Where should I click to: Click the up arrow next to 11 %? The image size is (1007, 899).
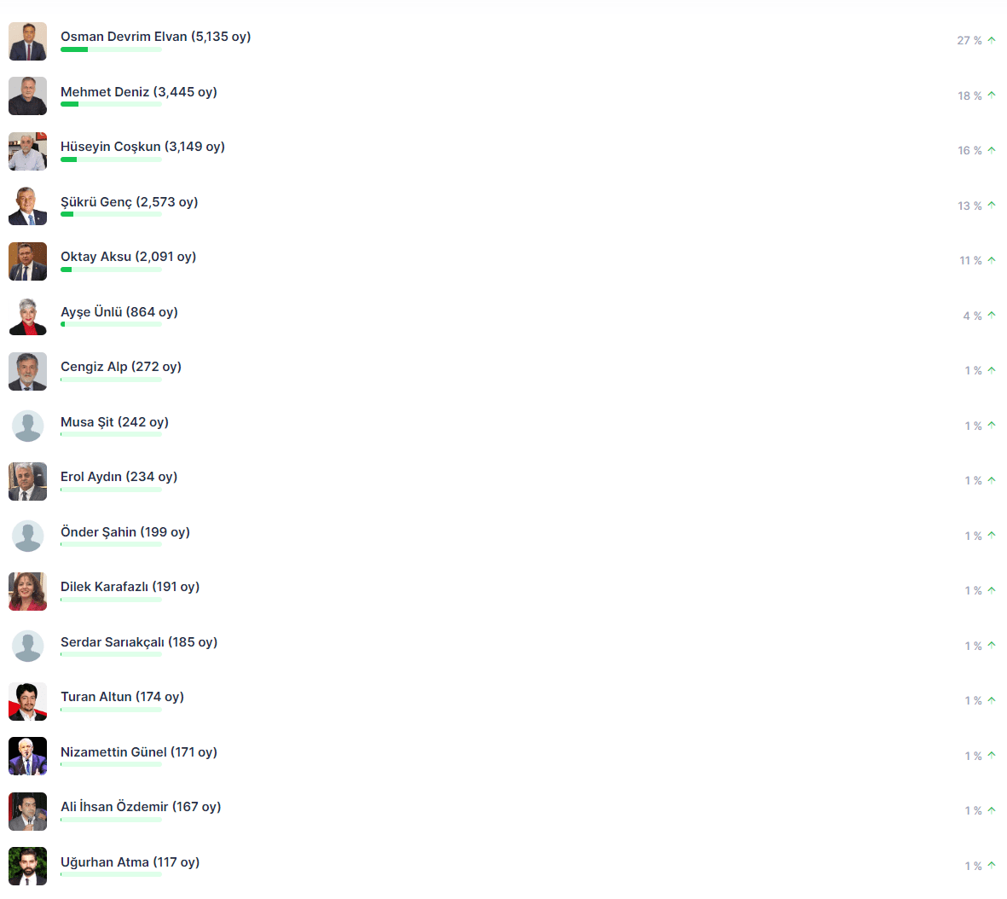tap(992, 260)
